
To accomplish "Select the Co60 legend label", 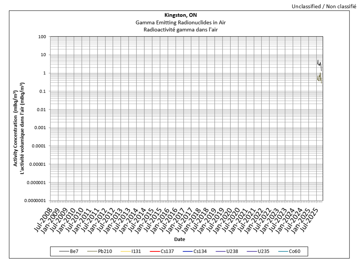I will [x=295, y=251].
